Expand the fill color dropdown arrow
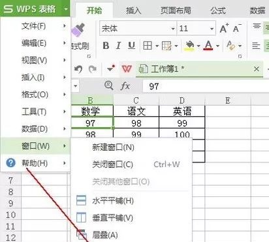Viewport: 269px width, 242px height. tap(198, 46)
